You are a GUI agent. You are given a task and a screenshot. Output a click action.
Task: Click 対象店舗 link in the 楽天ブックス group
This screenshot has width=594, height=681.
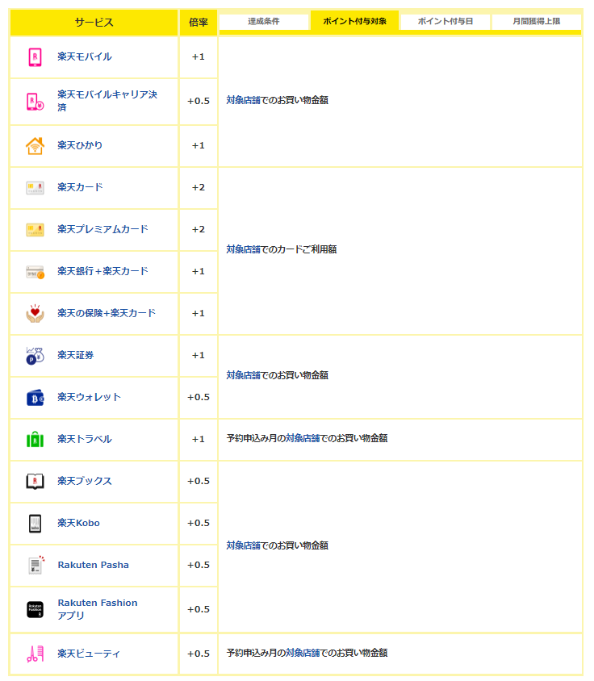coord(244,546)
